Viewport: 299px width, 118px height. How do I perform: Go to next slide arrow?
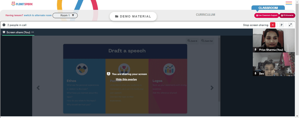tap(212, 88)
